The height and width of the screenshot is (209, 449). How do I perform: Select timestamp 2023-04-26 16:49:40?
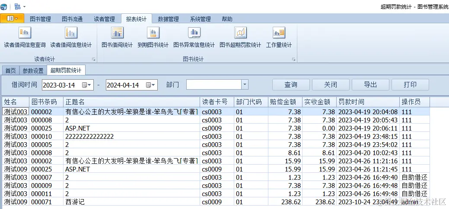[x=368, y=177]
